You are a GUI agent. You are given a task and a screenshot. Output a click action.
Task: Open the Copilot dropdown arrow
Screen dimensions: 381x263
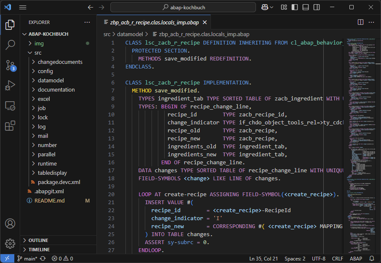click(272, 7)
